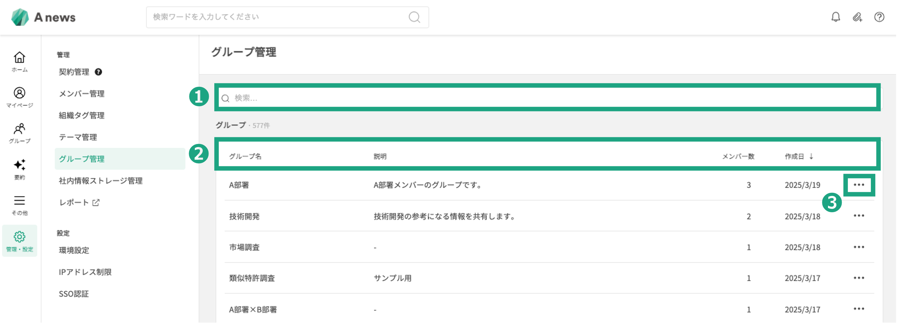
Task: Click the Anews logo
Action: [43, 17]
